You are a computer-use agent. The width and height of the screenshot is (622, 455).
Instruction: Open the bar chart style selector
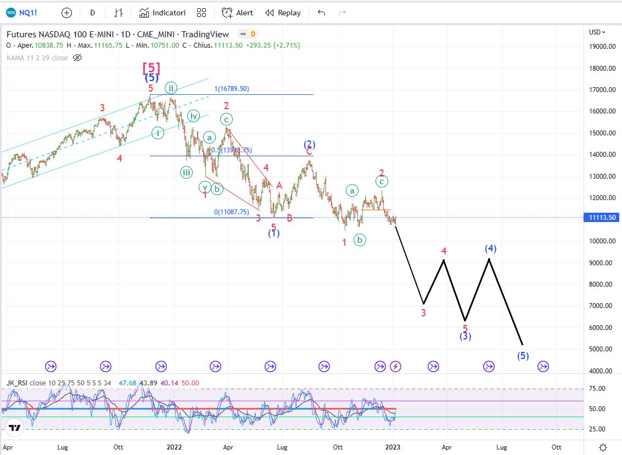tap(119, 13)
